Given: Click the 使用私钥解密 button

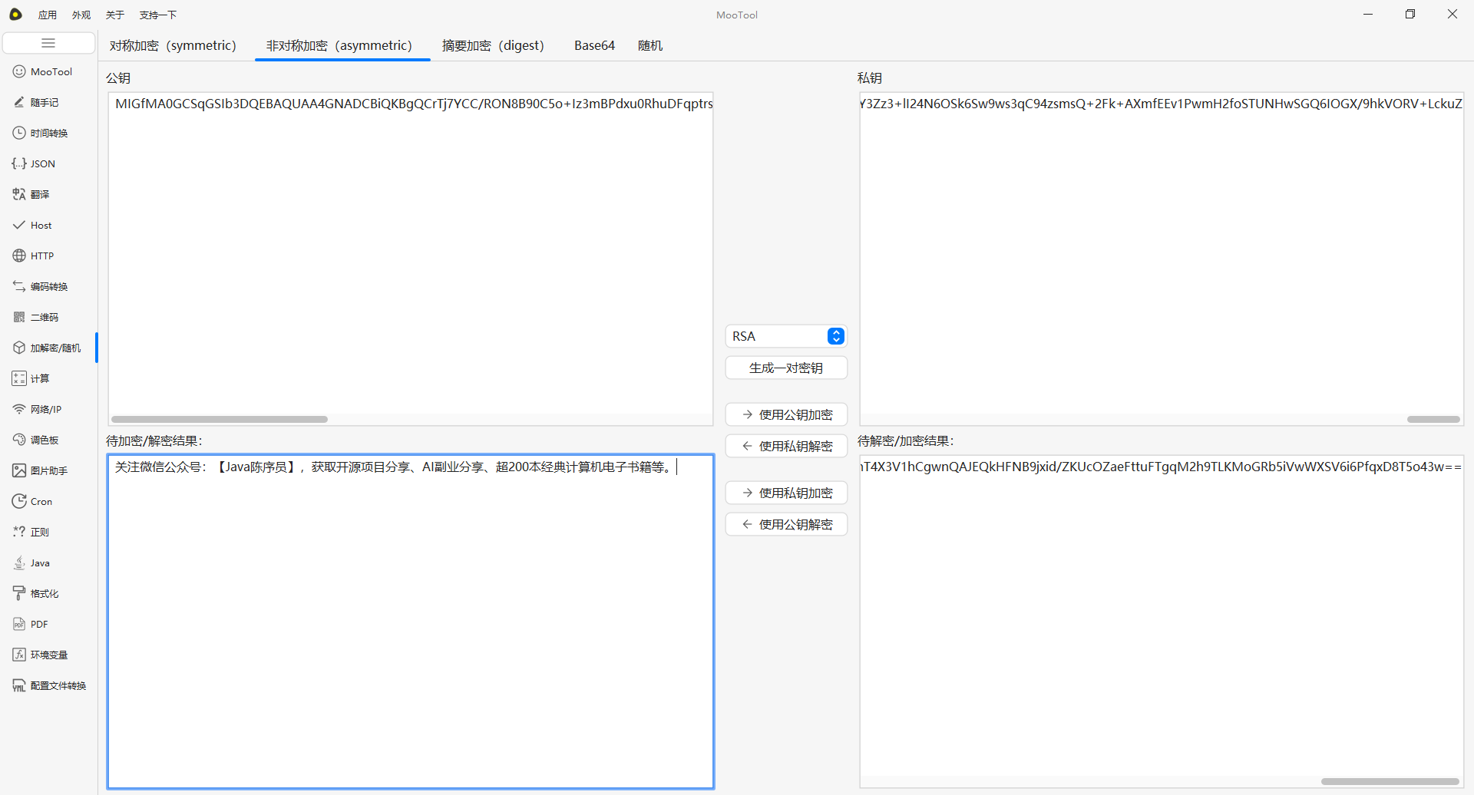Looking at the screenshot, I should (785, 446).
